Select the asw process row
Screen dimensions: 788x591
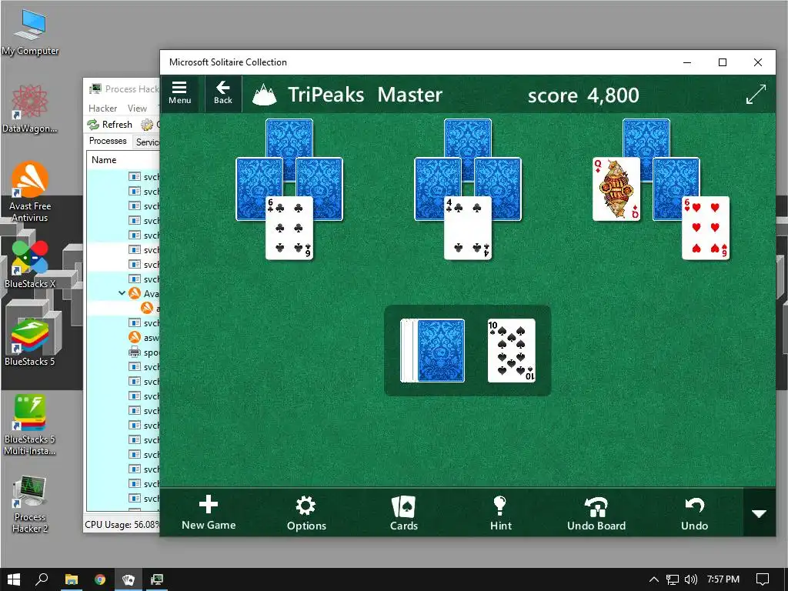[x=124, y=338]
